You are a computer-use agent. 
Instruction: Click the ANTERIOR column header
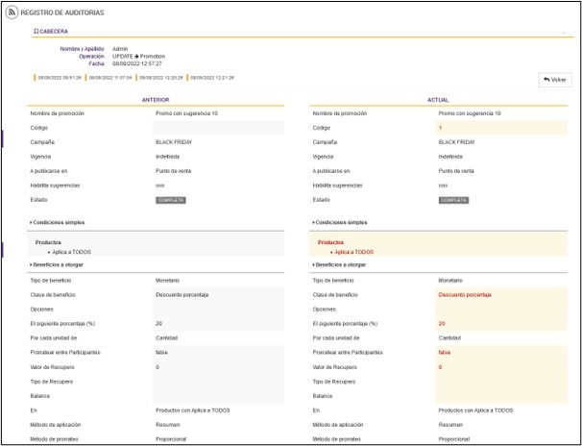[x=157, y=99]
